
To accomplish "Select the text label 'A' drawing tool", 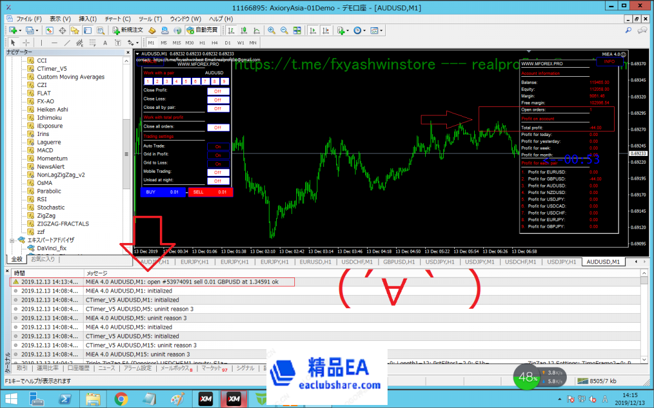I will pos(105,43).
